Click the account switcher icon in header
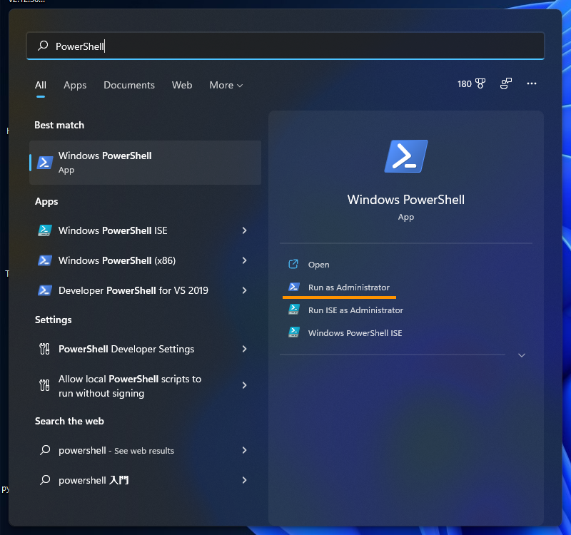This screenshot has width=571, height=535. tap(506, 84)
